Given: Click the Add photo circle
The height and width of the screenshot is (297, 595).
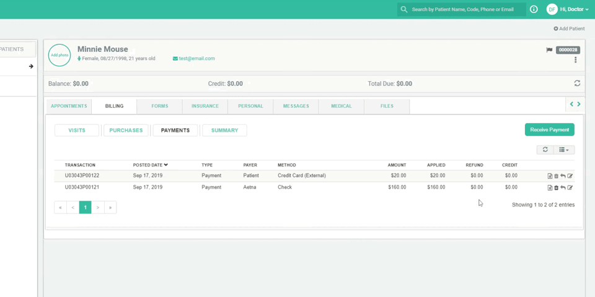Looking at the screenshot, I should click(x=59, y=55).
